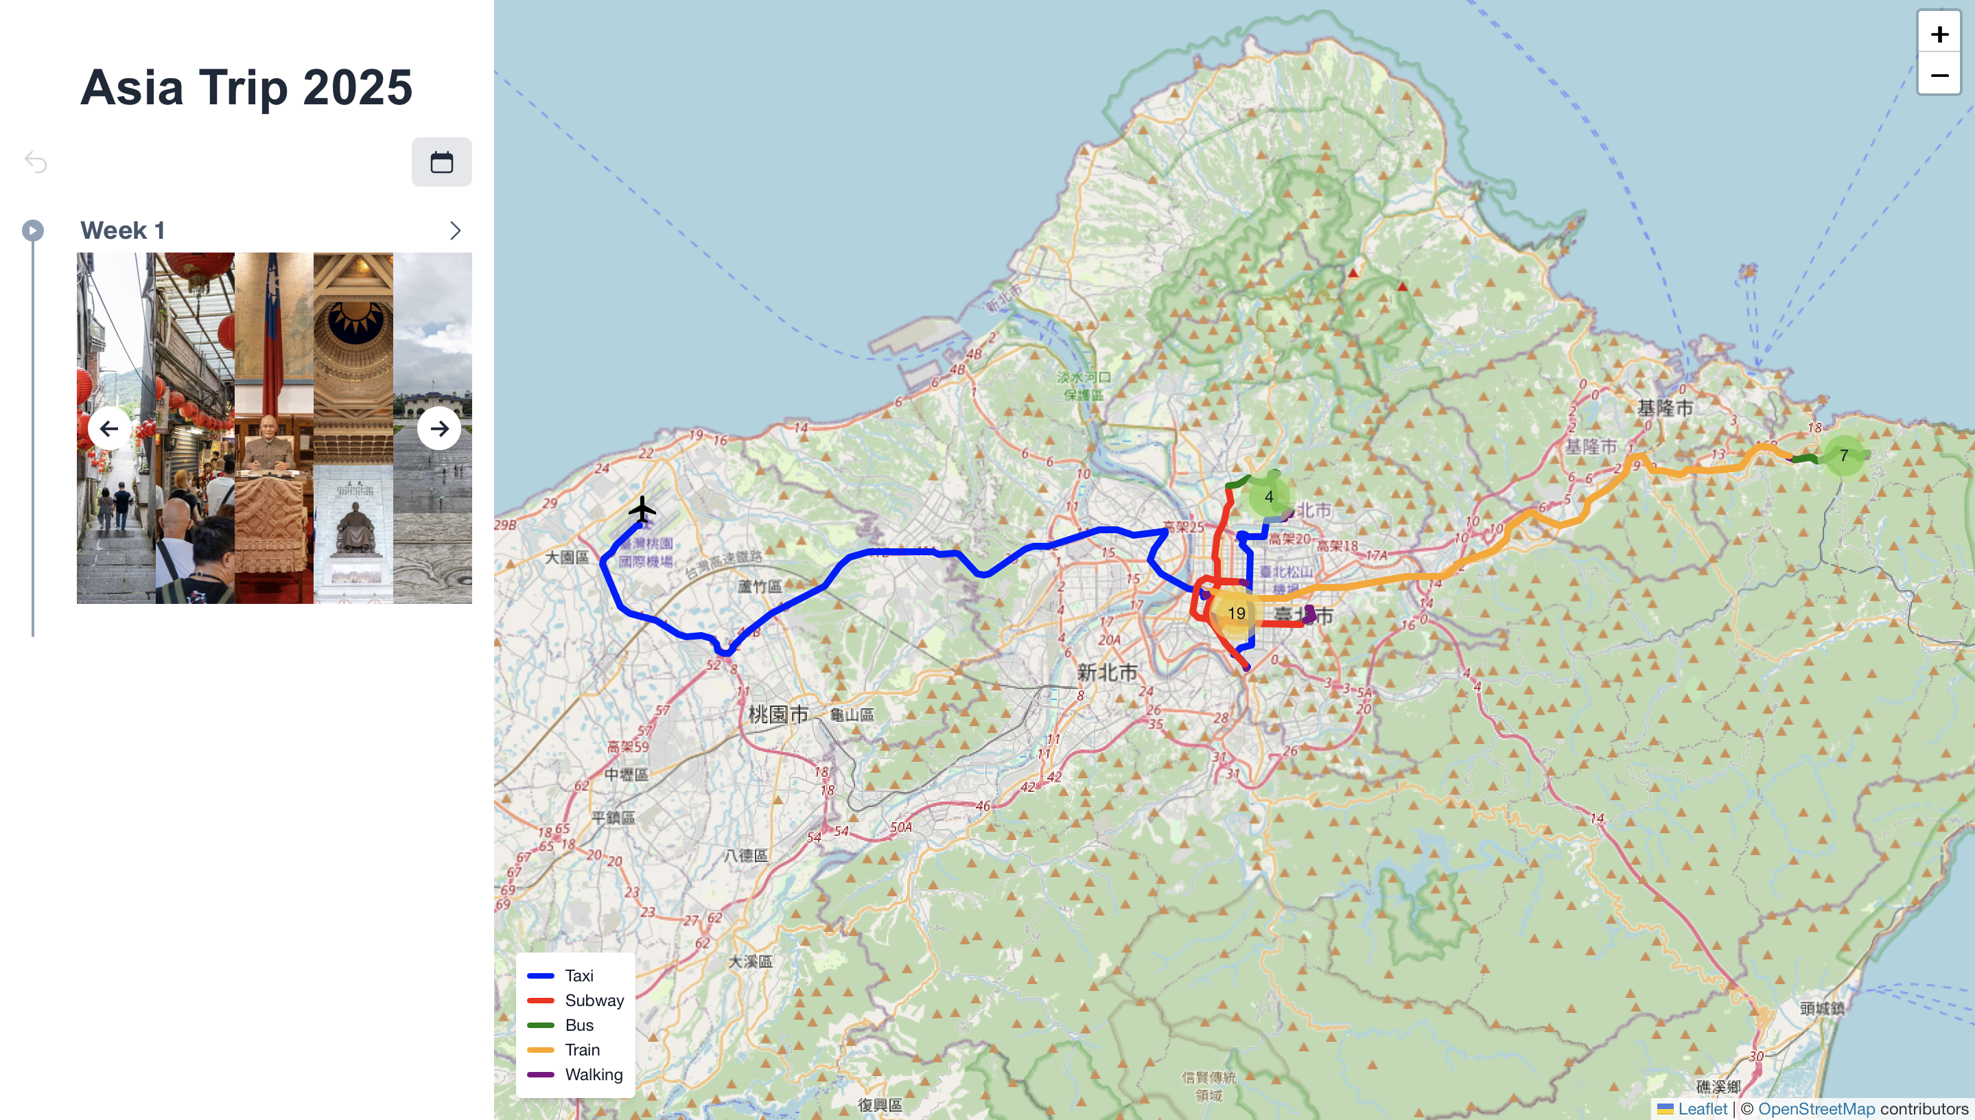Select the red lantern market photo
This screenshot has height=1120, width=1975.
click(195, 428)
